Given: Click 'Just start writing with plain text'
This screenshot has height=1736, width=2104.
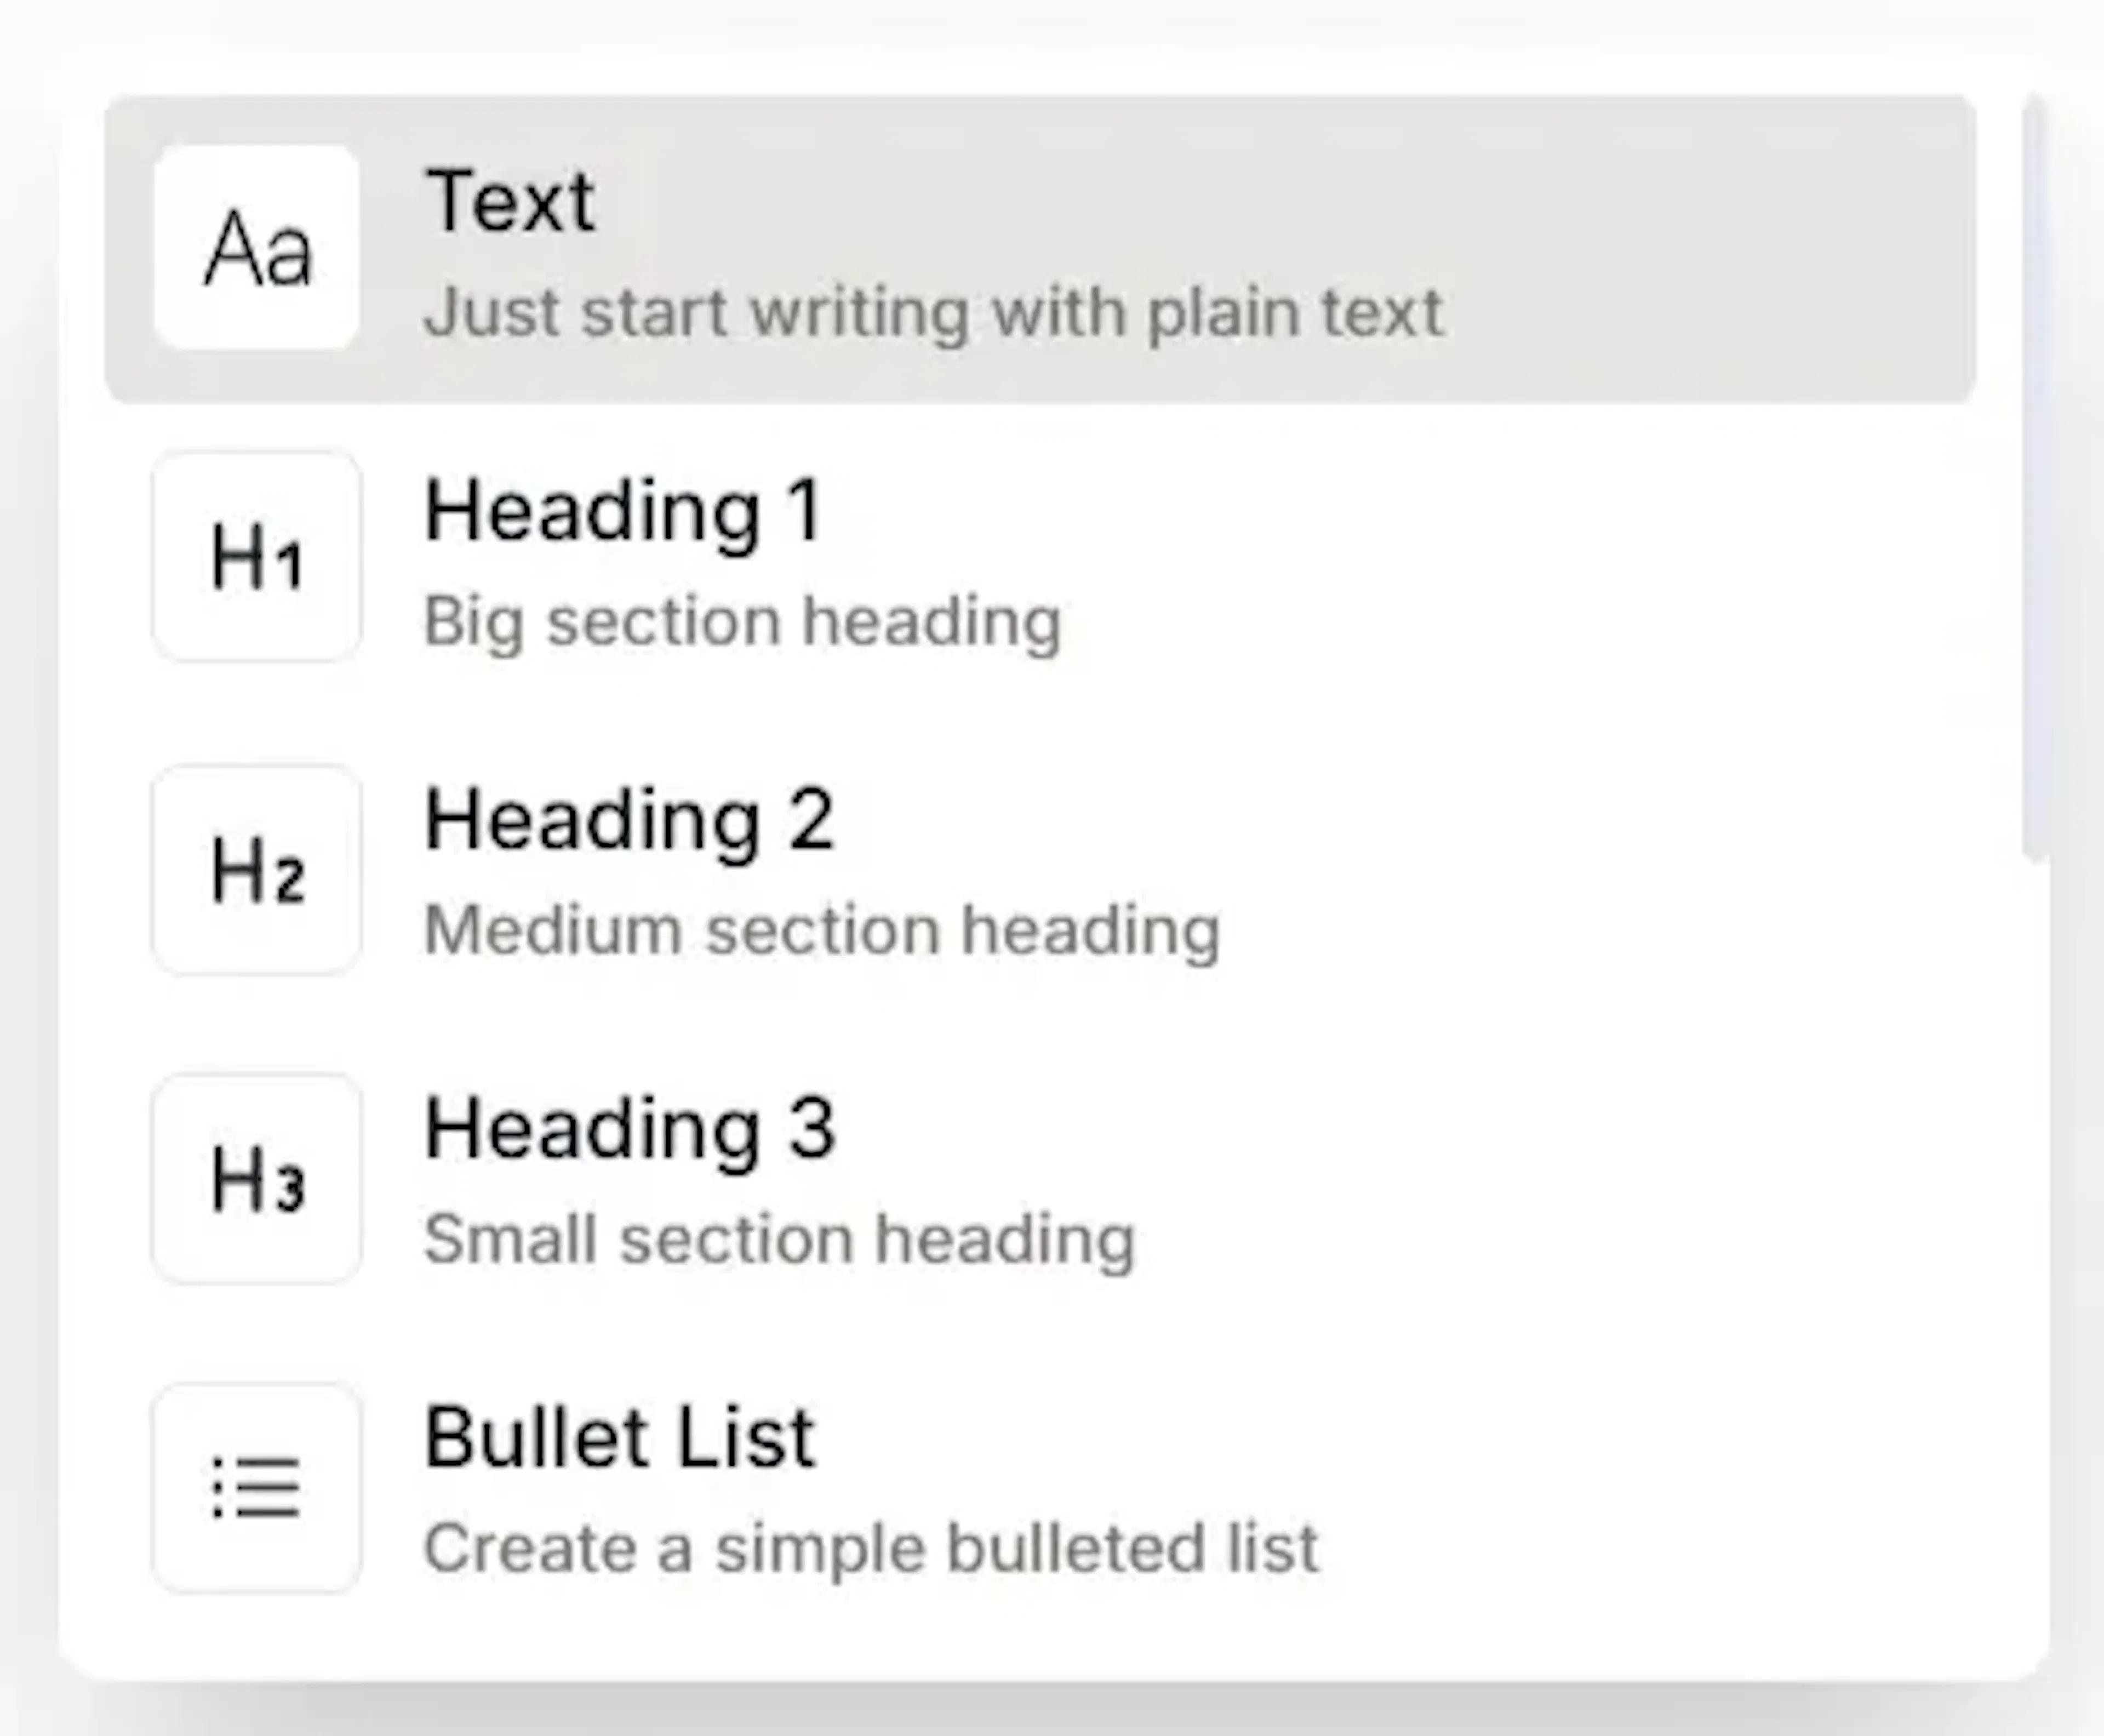Looking at the screenshot, I should (933, 313).
